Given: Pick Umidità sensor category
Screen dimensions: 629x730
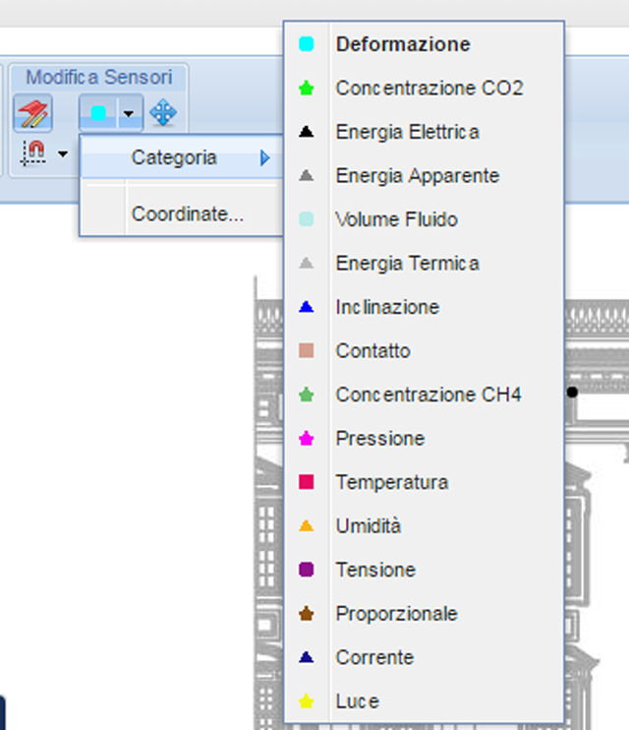Looking at the screenshot, I should (x=368, y=526).
